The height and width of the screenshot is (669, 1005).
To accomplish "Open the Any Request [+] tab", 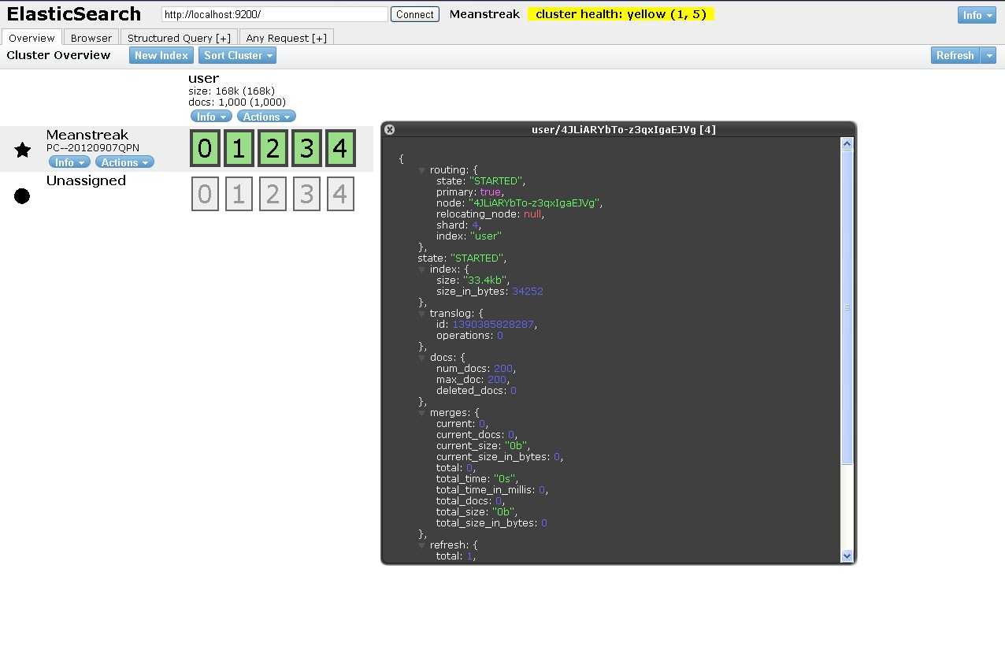I will (287, 38).
